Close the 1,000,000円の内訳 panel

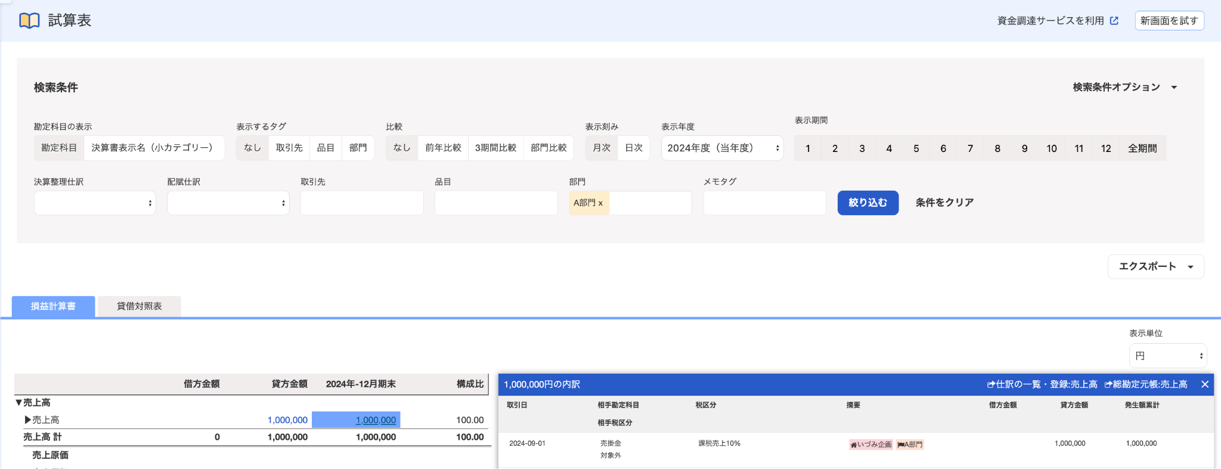(1205, 384)
